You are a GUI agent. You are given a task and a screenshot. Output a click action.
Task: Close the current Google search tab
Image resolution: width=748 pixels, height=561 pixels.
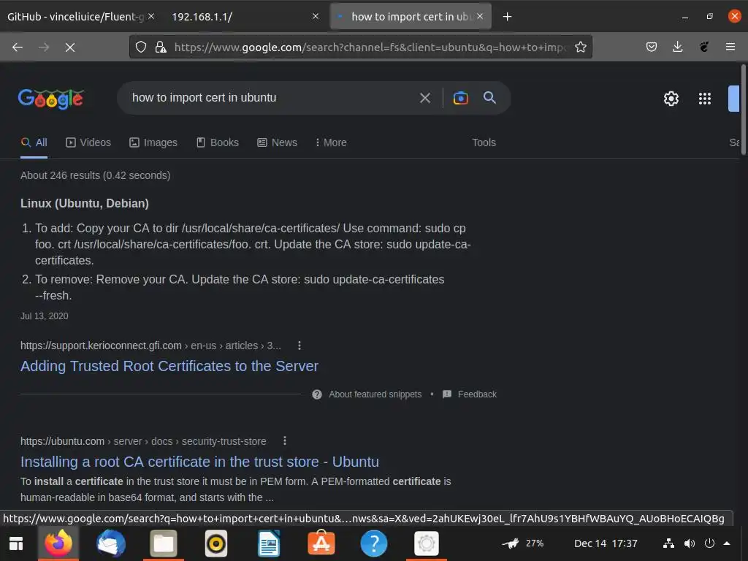(x=480, y=16)
